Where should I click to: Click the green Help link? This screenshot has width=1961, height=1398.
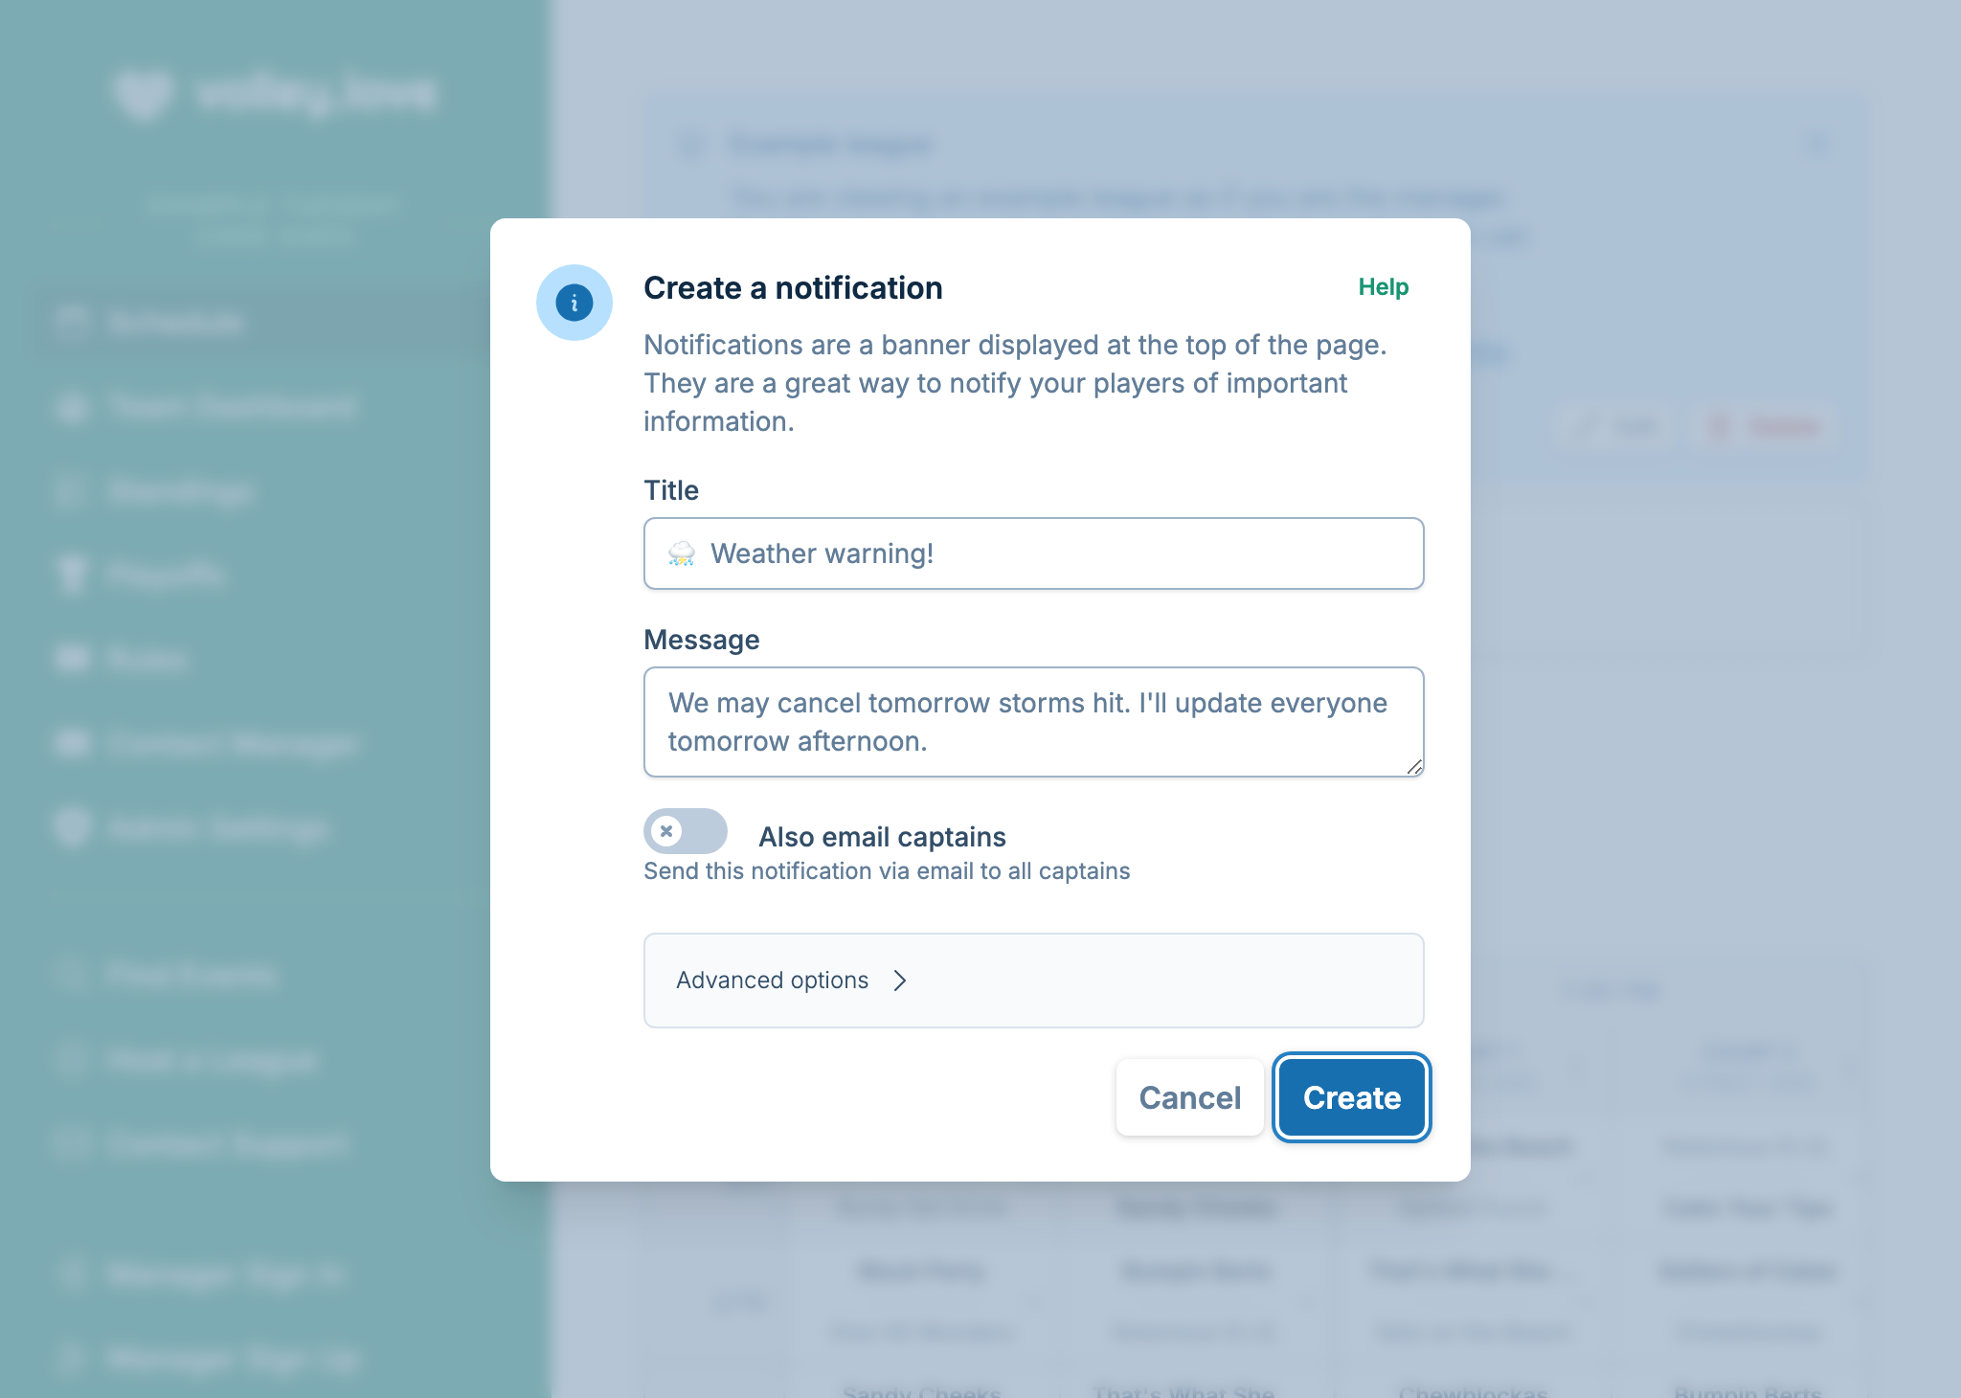(x=1383, y=286)
